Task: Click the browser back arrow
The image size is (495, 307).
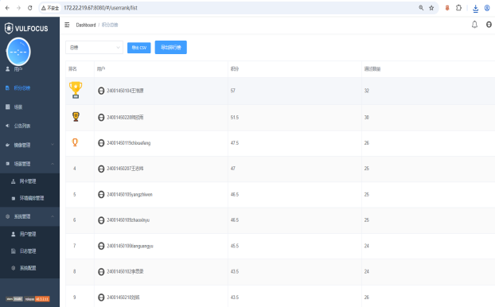Action: tap(7, 8)
